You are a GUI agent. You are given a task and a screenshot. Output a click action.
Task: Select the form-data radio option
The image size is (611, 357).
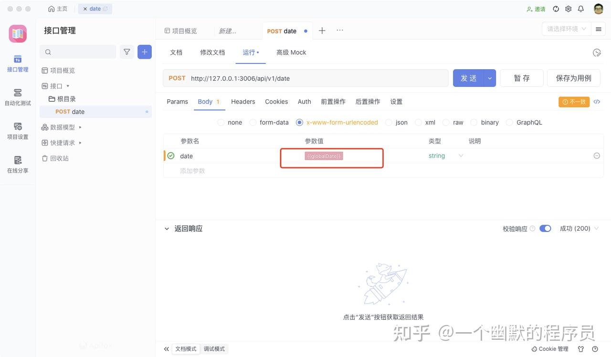click(253, 122)
